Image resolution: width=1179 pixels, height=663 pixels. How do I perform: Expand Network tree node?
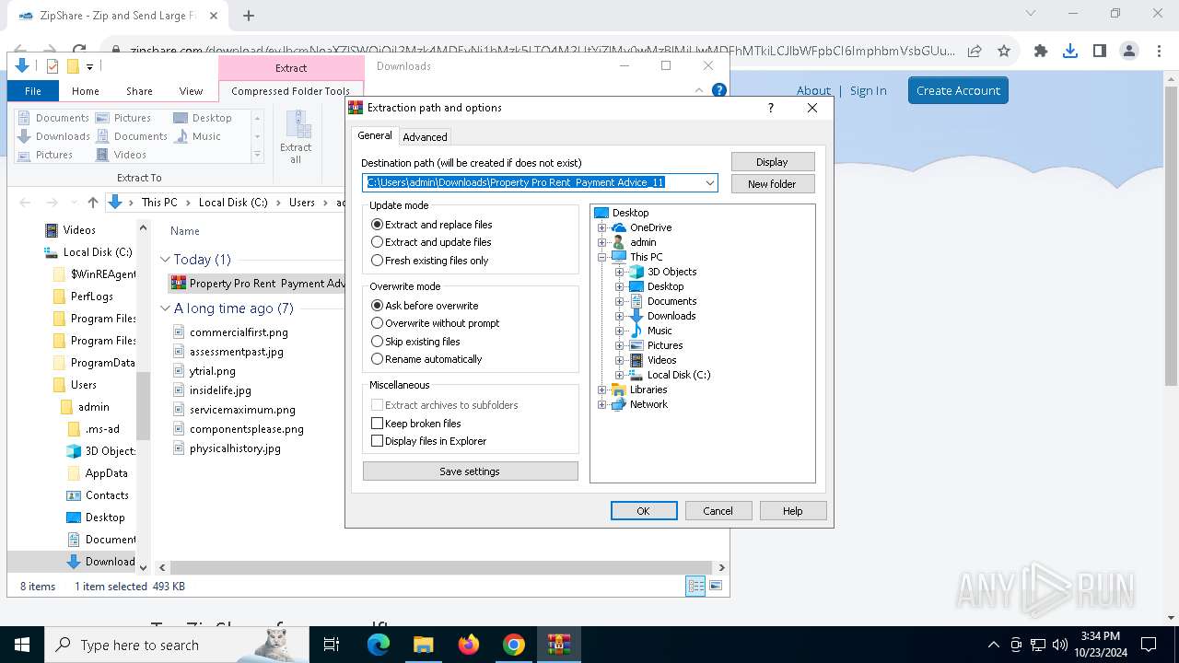601,404
